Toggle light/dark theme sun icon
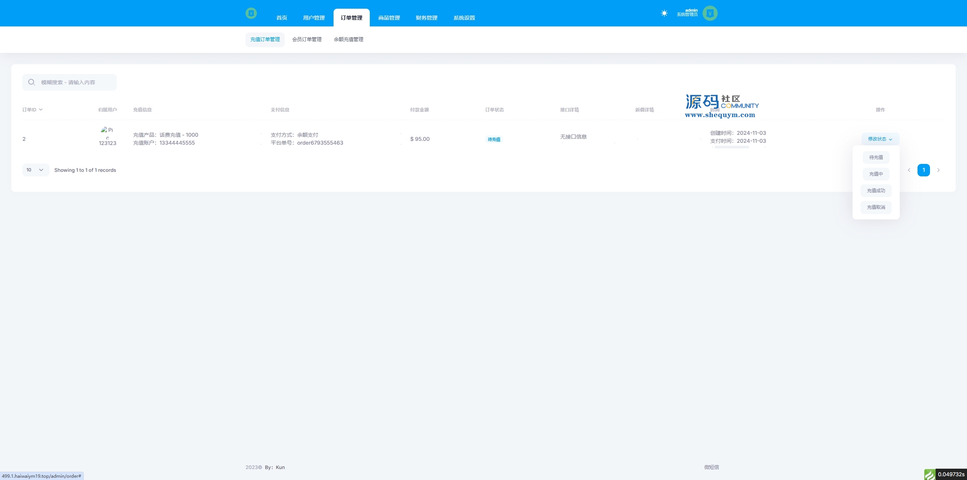Viewport: 967px width, 480px height. [x=664, y=13]
